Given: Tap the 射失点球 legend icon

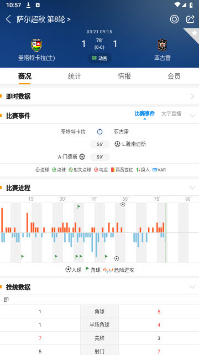Looking at the screenshot, I should click(x=71, y=170).
